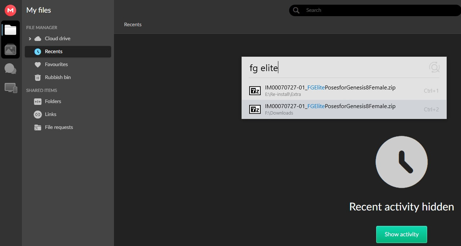The width and height of the screenshot is (461, 246).
Task: Click the trash icon beside Rubbish bin
Action: (38, 77)
